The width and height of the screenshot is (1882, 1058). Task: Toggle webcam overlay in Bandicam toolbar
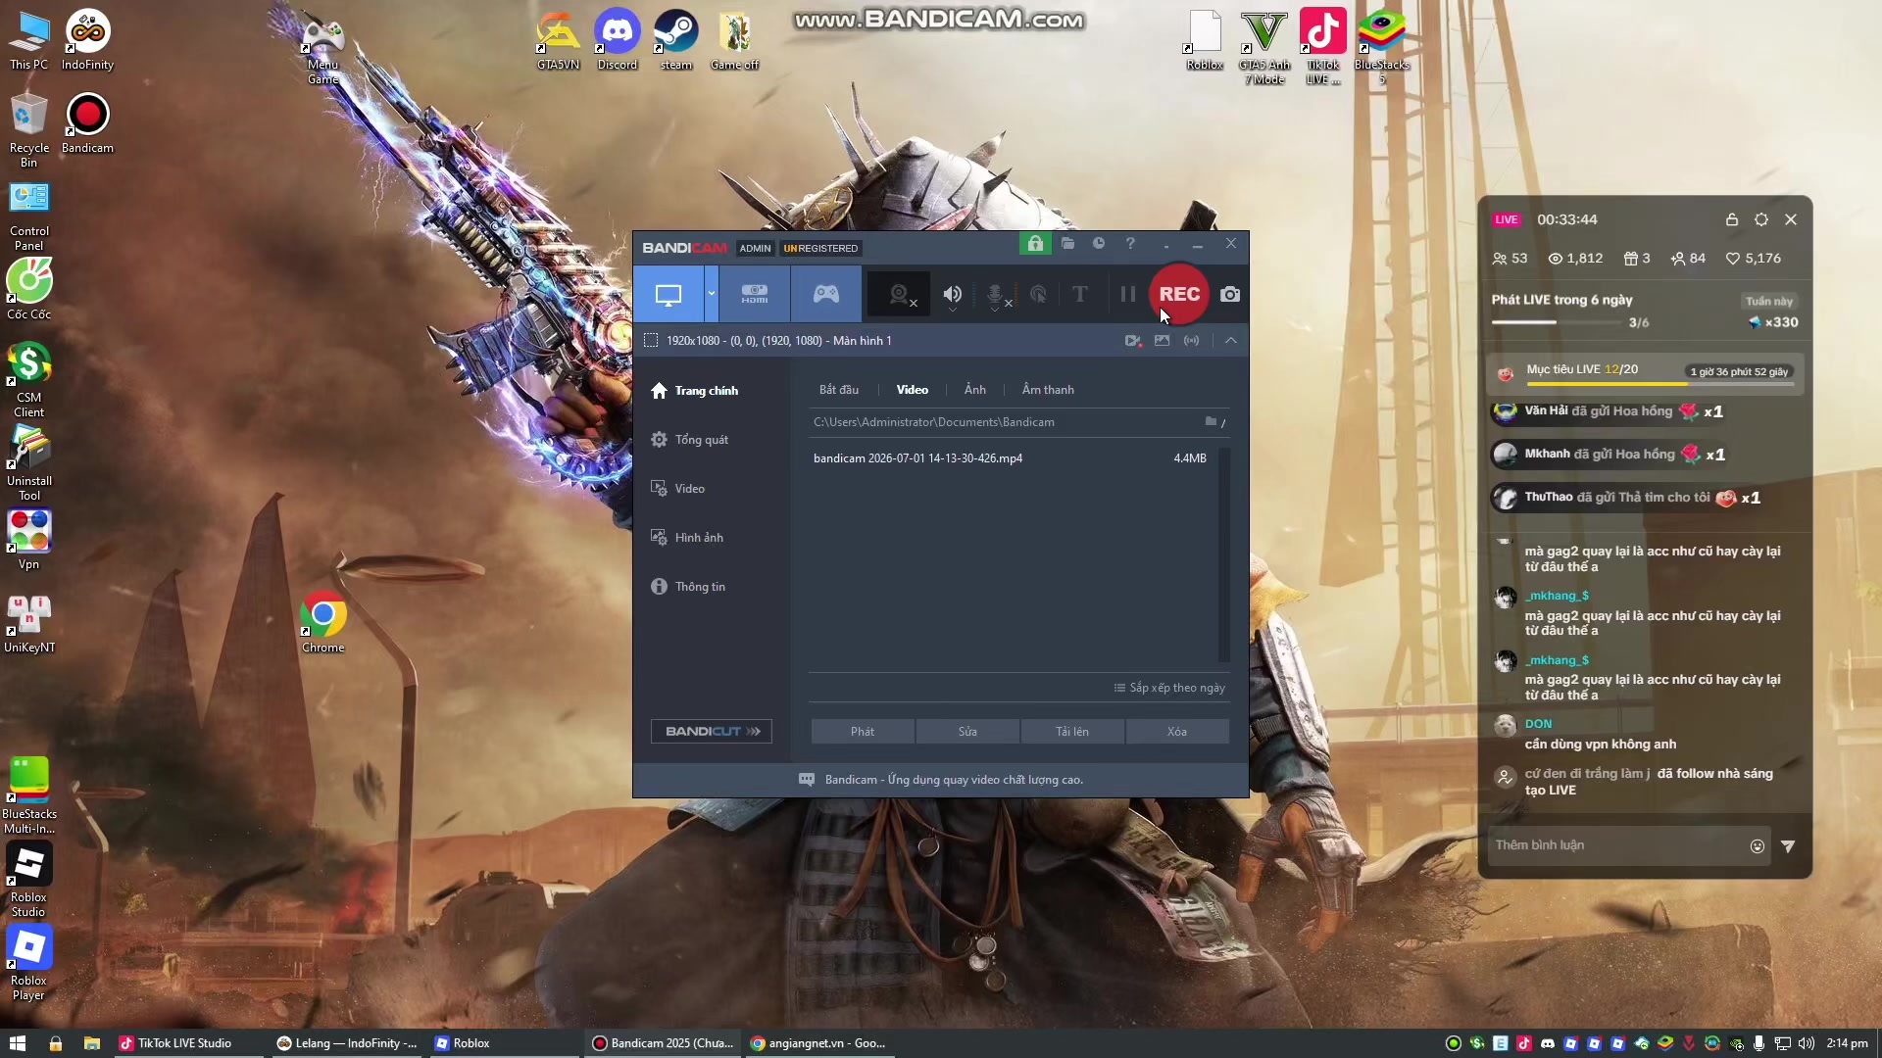901,294
